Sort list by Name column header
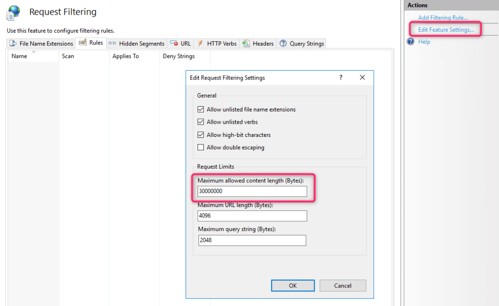Screen dimensions: 499x306 pos(20,57)
